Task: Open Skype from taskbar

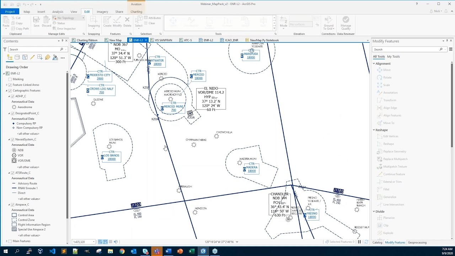Action: coord(145,251)
